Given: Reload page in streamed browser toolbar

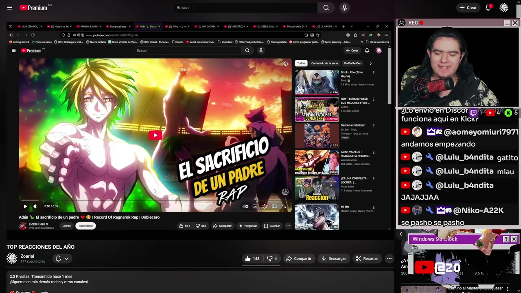Looking at the screenshot, I should pos(33,35).
